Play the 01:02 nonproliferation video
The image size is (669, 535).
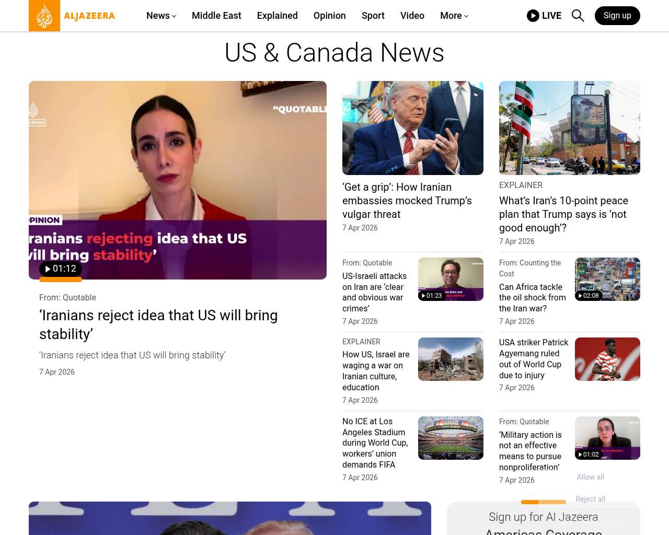589,455
